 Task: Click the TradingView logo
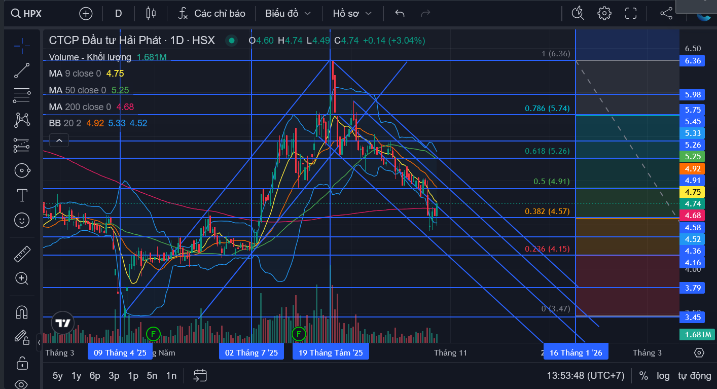(63, 323)
